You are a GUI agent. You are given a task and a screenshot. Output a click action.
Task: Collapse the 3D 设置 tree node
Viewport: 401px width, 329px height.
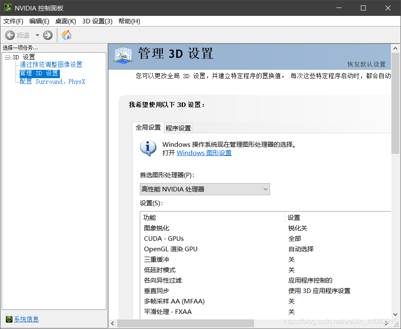pos(8,57)
